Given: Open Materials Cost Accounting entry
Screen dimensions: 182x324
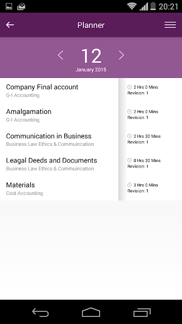Looking at the screenshot, I should [59, 188].
